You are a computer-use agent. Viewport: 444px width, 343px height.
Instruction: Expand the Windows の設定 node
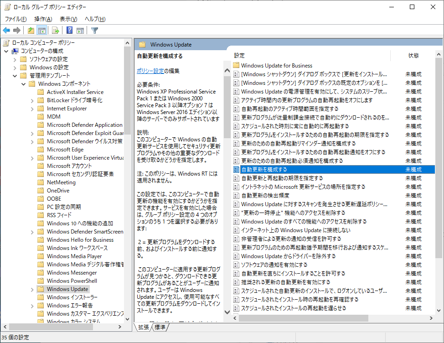[x=15, y=68]
